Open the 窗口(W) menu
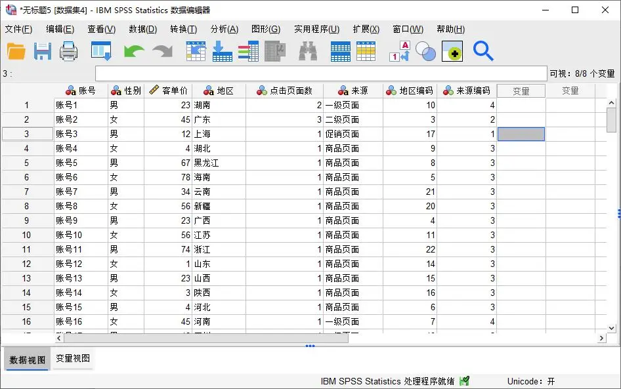 [x=408, y=30]
